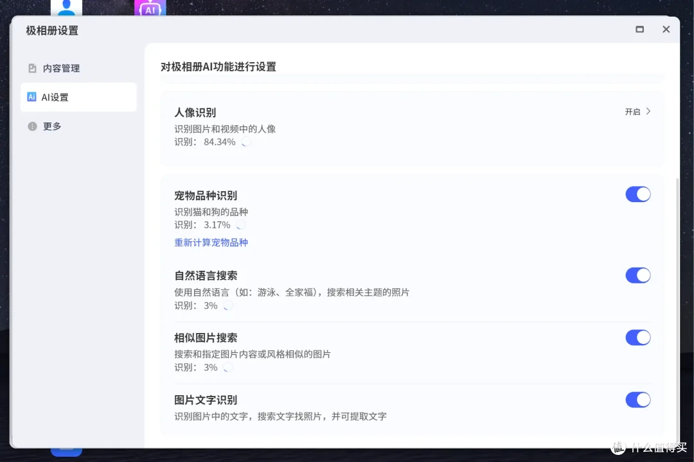Click 宠物品种识别 progress 3.17% value
694x462 pixels.
(x=217, y=225)
